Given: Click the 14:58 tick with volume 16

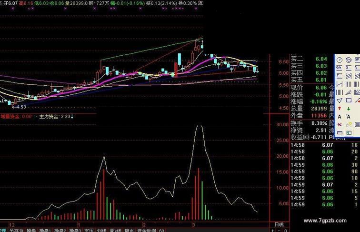Looking at the screenshot, I should tap(324, 145).
